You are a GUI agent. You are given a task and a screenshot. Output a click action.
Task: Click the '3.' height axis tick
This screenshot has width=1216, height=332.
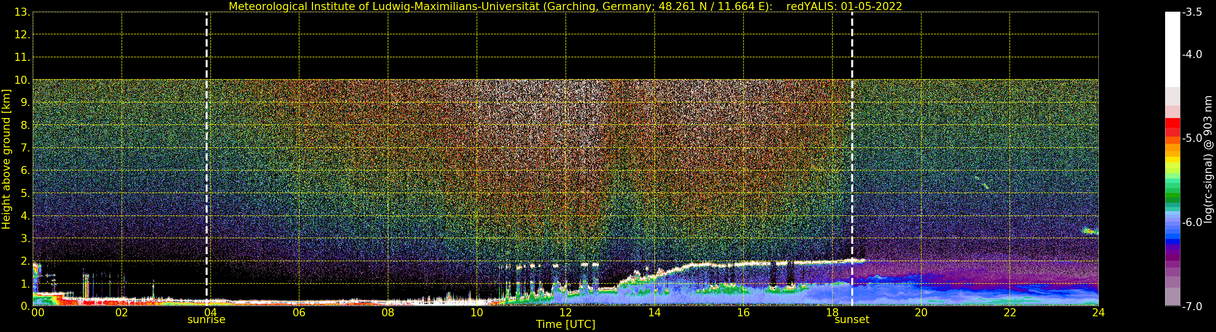[25, 238]
